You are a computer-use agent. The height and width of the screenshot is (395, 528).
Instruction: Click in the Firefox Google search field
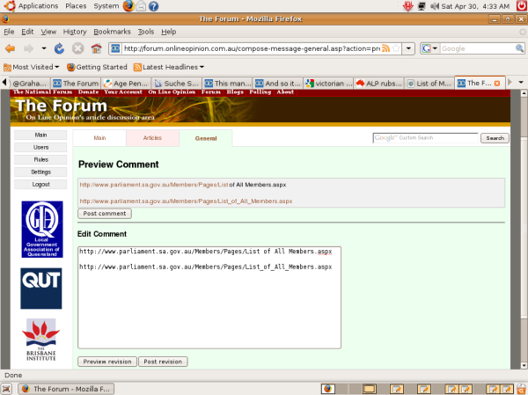pyautogui.click(x=477, y=48)
